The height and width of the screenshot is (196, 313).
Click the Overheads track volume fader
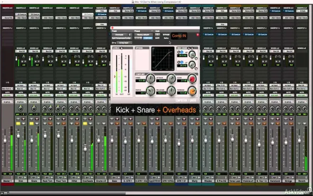point(85,147)
